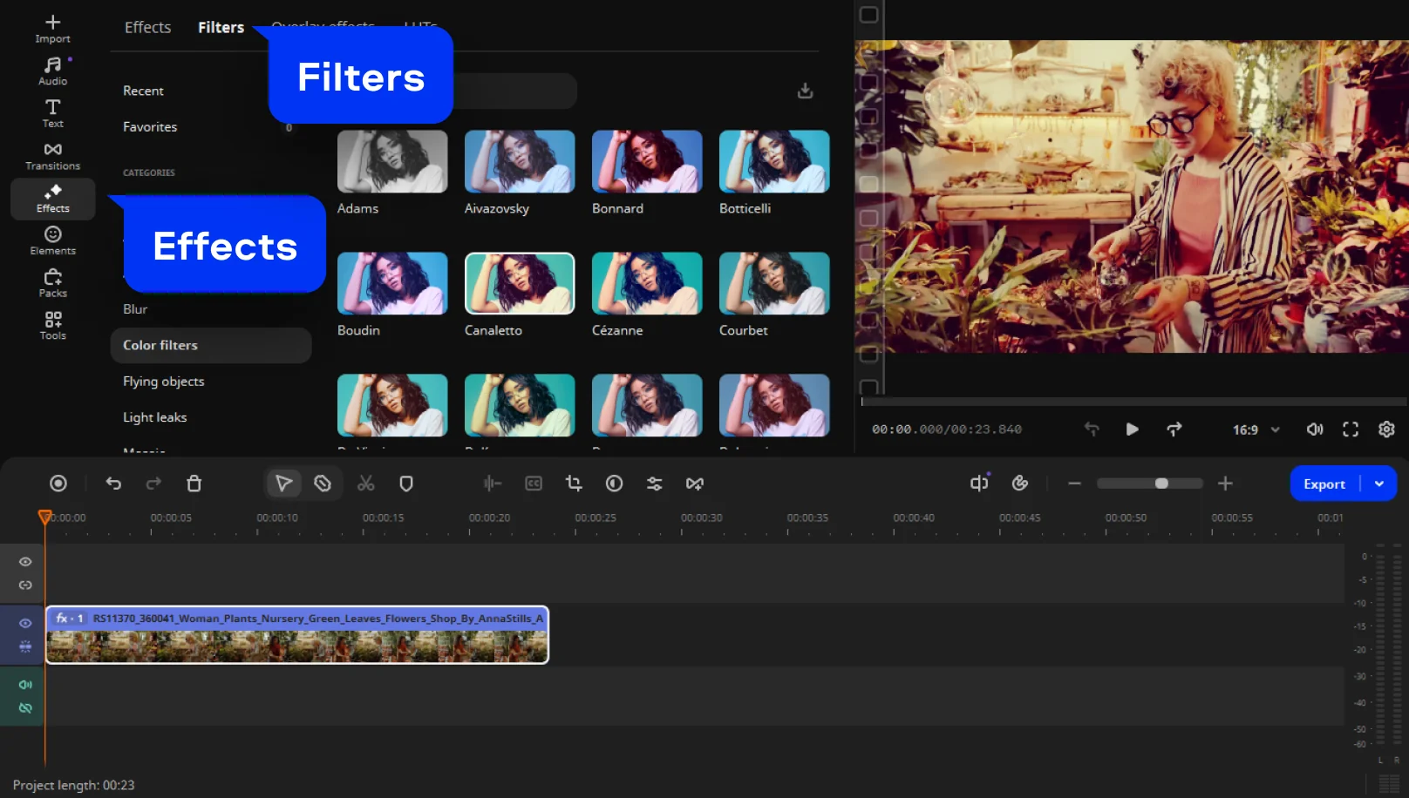Click the Export button
The image size is (1409, 798).
(x=1324, y=484)
